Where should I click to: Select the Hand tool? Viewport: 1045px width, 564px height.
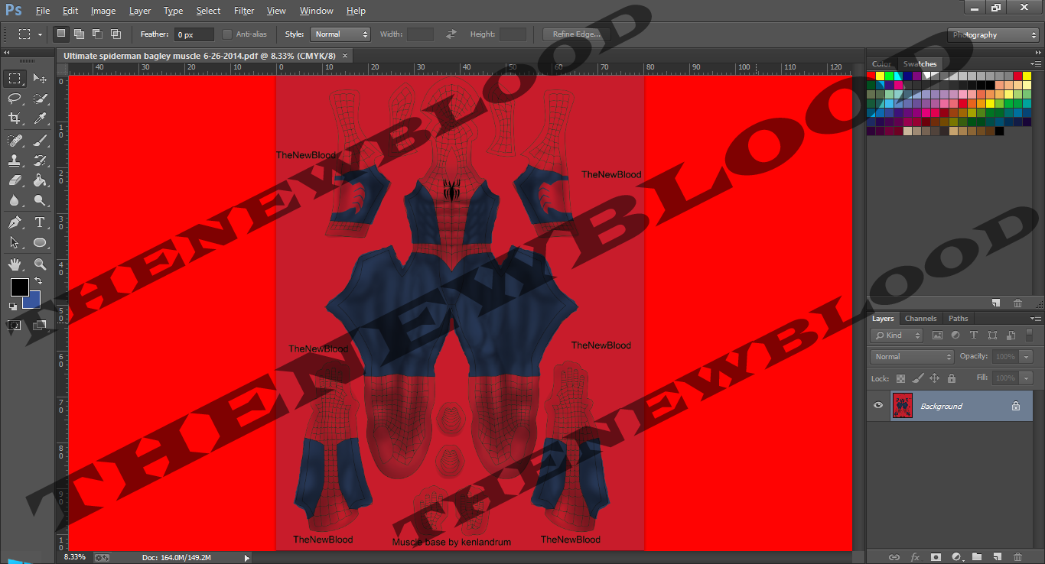click(x=15, y=264)
